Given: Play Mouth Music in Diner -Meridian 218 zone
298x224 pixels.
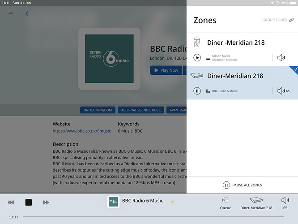Looking at the screenshot, I should [x=197, y=57].
